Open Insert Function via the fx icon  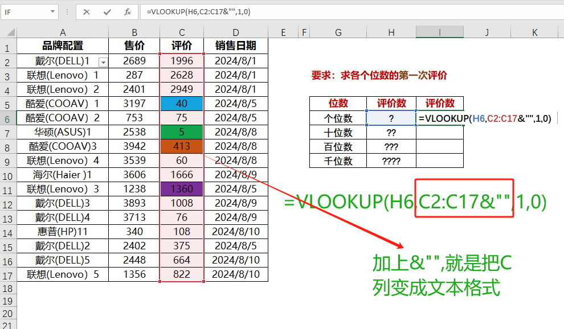pos(128,12)
